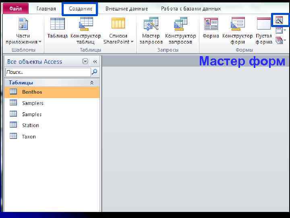
Task: Open the Файл tab
Action: (16, 8)
